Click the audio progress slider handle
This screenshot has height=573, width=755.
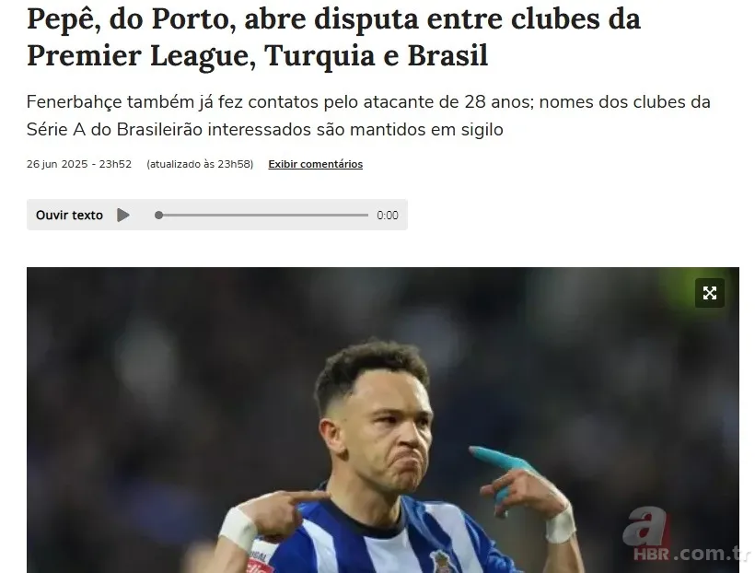click(x=159, y=215)
